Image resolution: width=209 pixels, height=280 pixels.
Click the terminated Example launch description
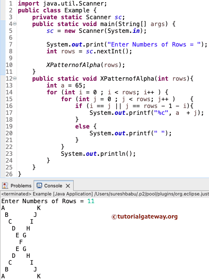tap(105, 194)
